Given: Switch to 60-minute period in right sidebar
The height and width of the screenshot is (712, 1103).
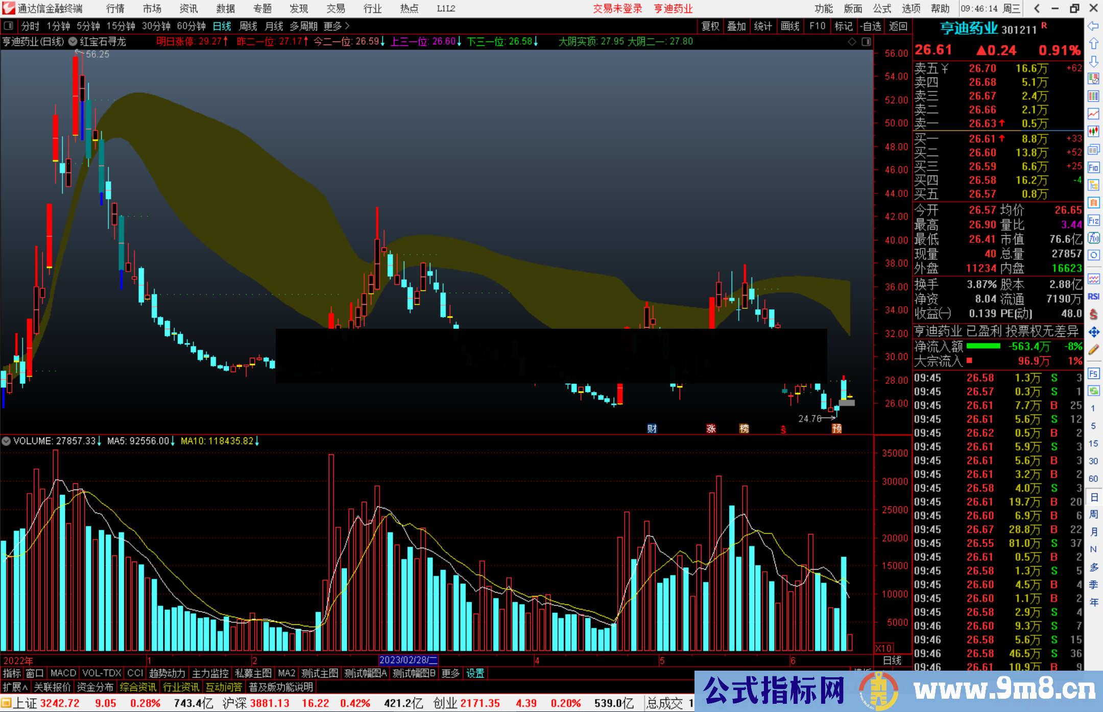Looking at the screenshot, I should coord(1093,479).
